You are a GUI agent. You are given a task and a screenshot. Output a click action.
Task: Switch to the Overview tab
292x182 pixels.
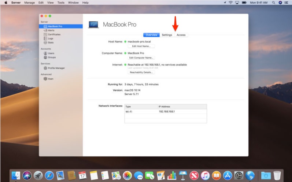coord(151,35)
